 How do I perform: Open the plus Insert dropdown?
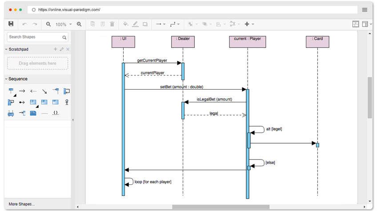point(249,24)
